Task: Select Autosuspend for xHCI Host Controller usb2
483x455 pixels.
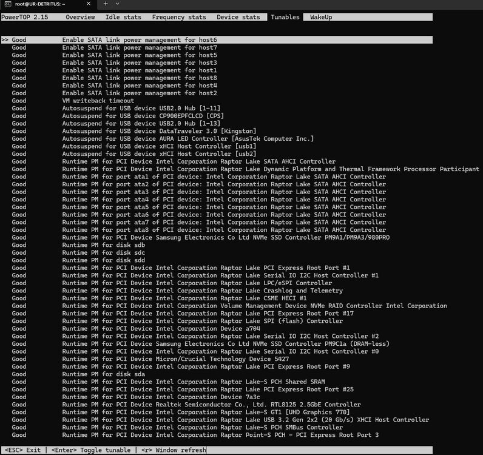Action: click(x=134, y=153)
